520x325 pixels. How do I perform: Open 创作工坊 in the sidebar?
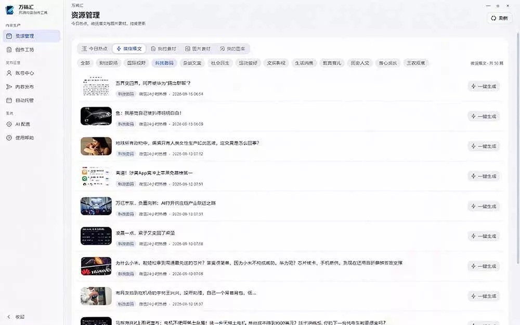coord(32,50)
